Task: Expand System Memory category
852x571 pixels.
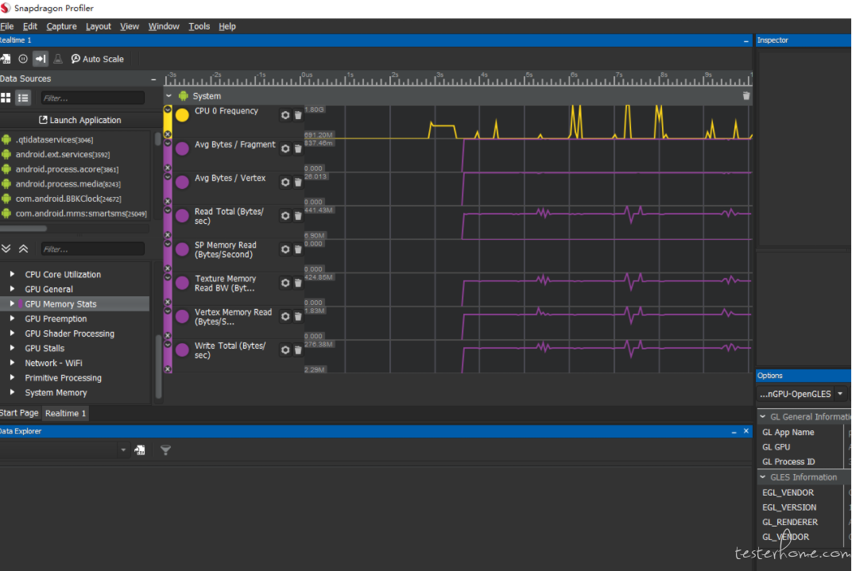Action: [12, 392]
